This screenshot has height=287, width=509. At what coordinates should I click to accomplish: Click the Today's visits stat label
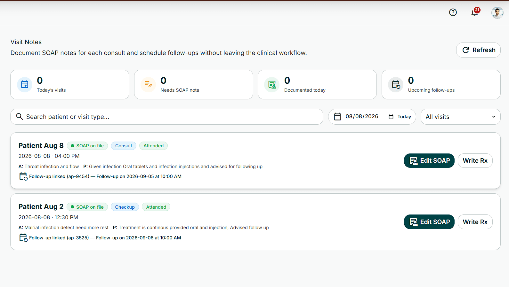51,90
